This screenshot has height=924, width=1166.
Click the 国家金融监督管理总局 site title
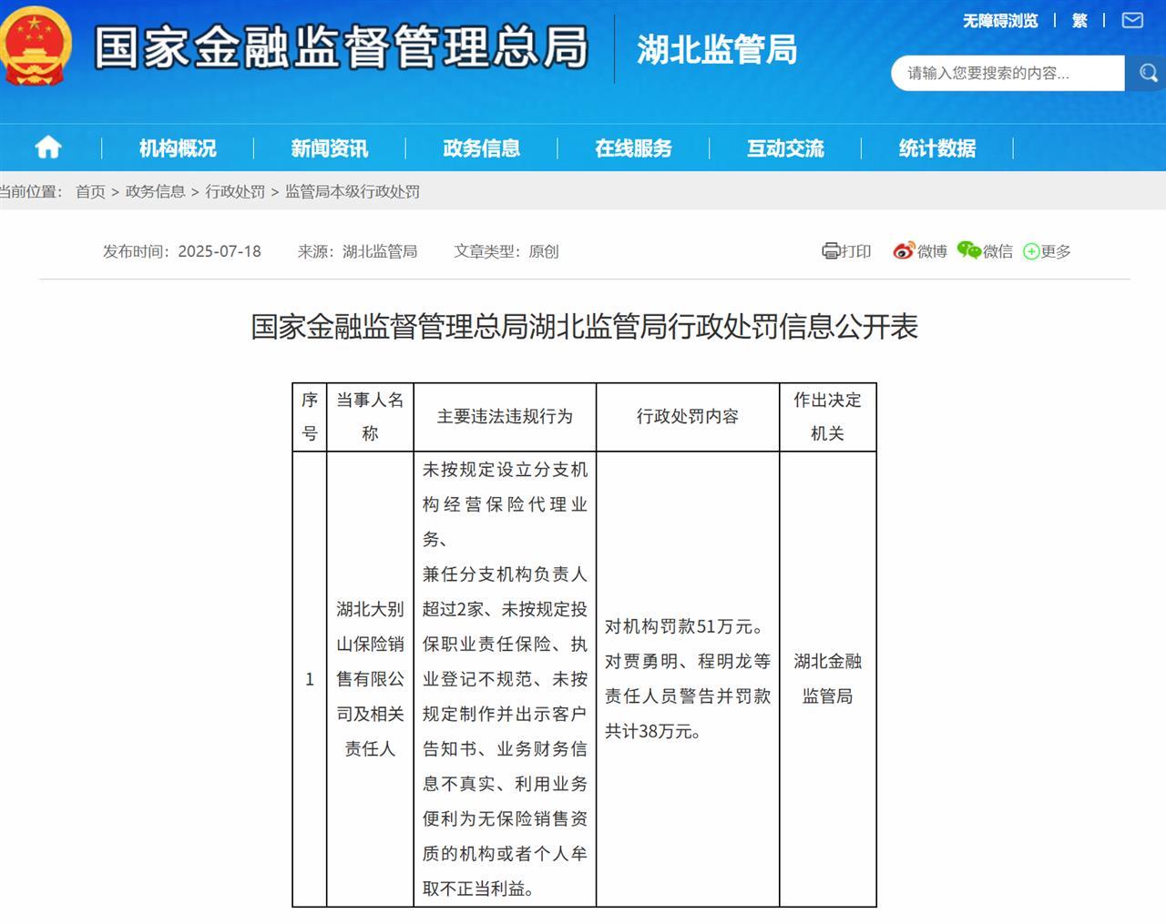tap(342, 46)
